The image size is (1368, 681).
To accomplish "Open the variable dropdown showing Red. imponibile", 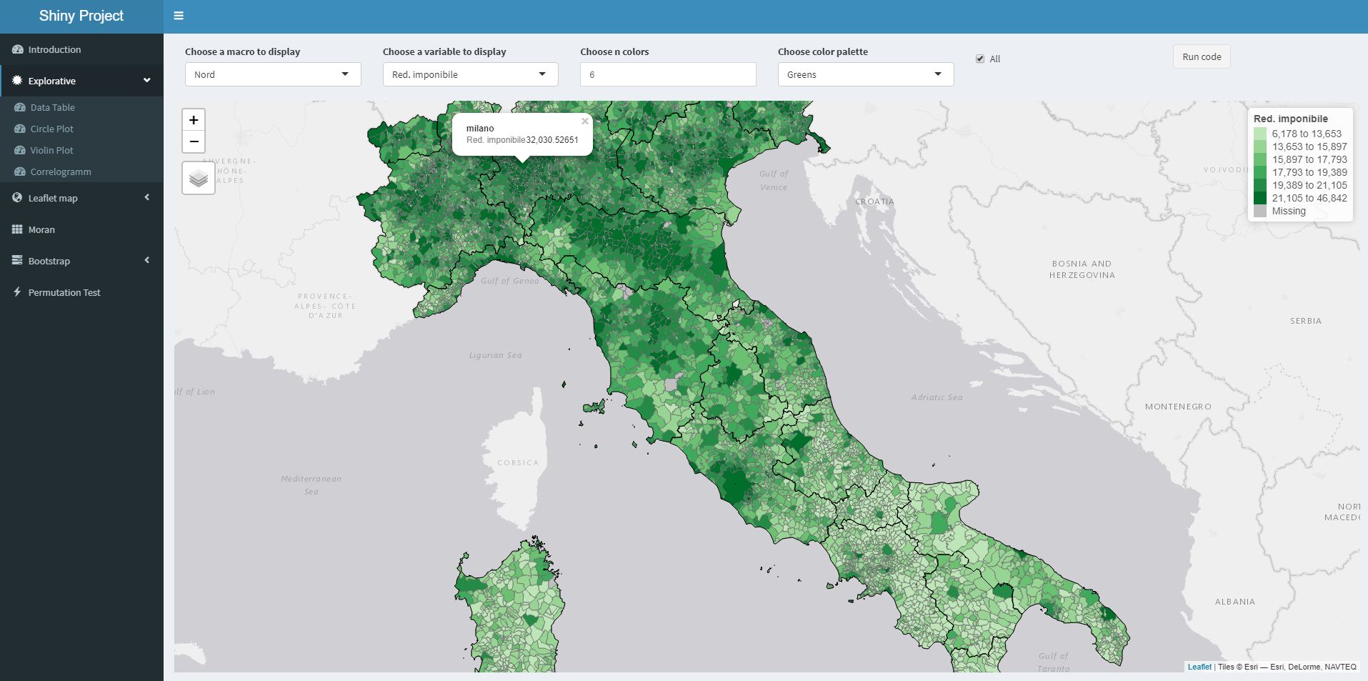I will click(x=470, y=74).
